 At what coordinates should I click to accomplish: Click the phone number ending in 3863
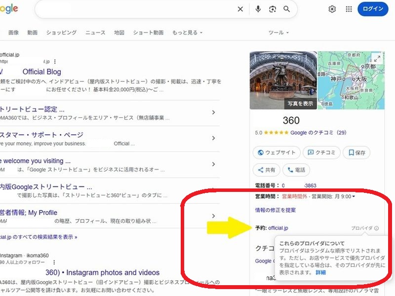tap(299, 186)
